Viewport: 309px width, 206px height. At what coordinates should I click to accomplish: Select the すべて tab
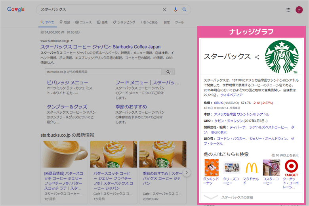pyautogui.click(x=47, y=22)
